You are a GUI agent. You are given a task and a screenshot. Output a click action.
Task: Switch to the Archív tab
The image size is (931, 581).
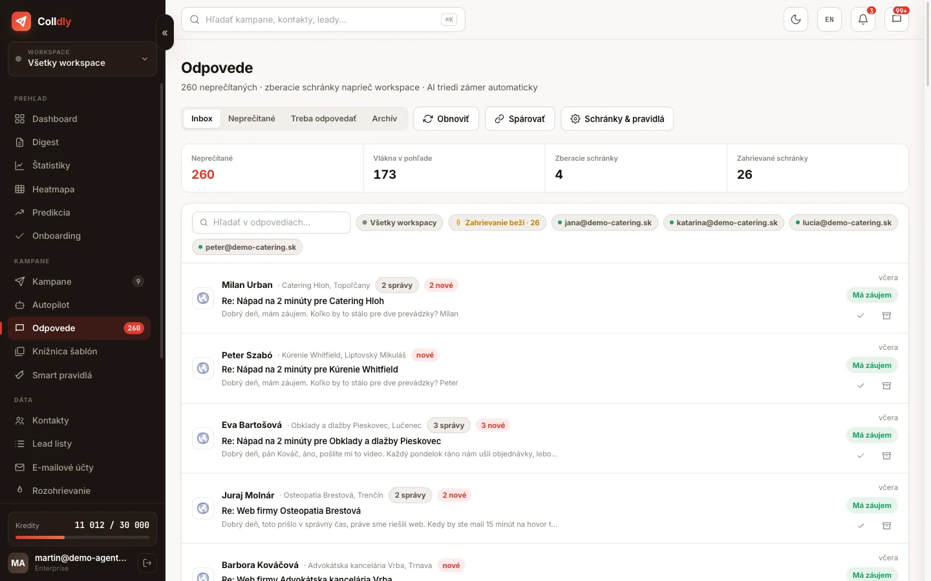pyautogui.click(x=384, y=119)
